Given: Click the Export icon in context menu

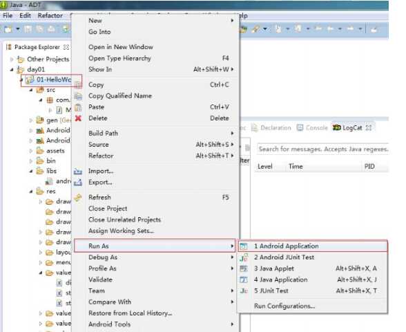Looking at the screenshot, I should tap(78, 183).
